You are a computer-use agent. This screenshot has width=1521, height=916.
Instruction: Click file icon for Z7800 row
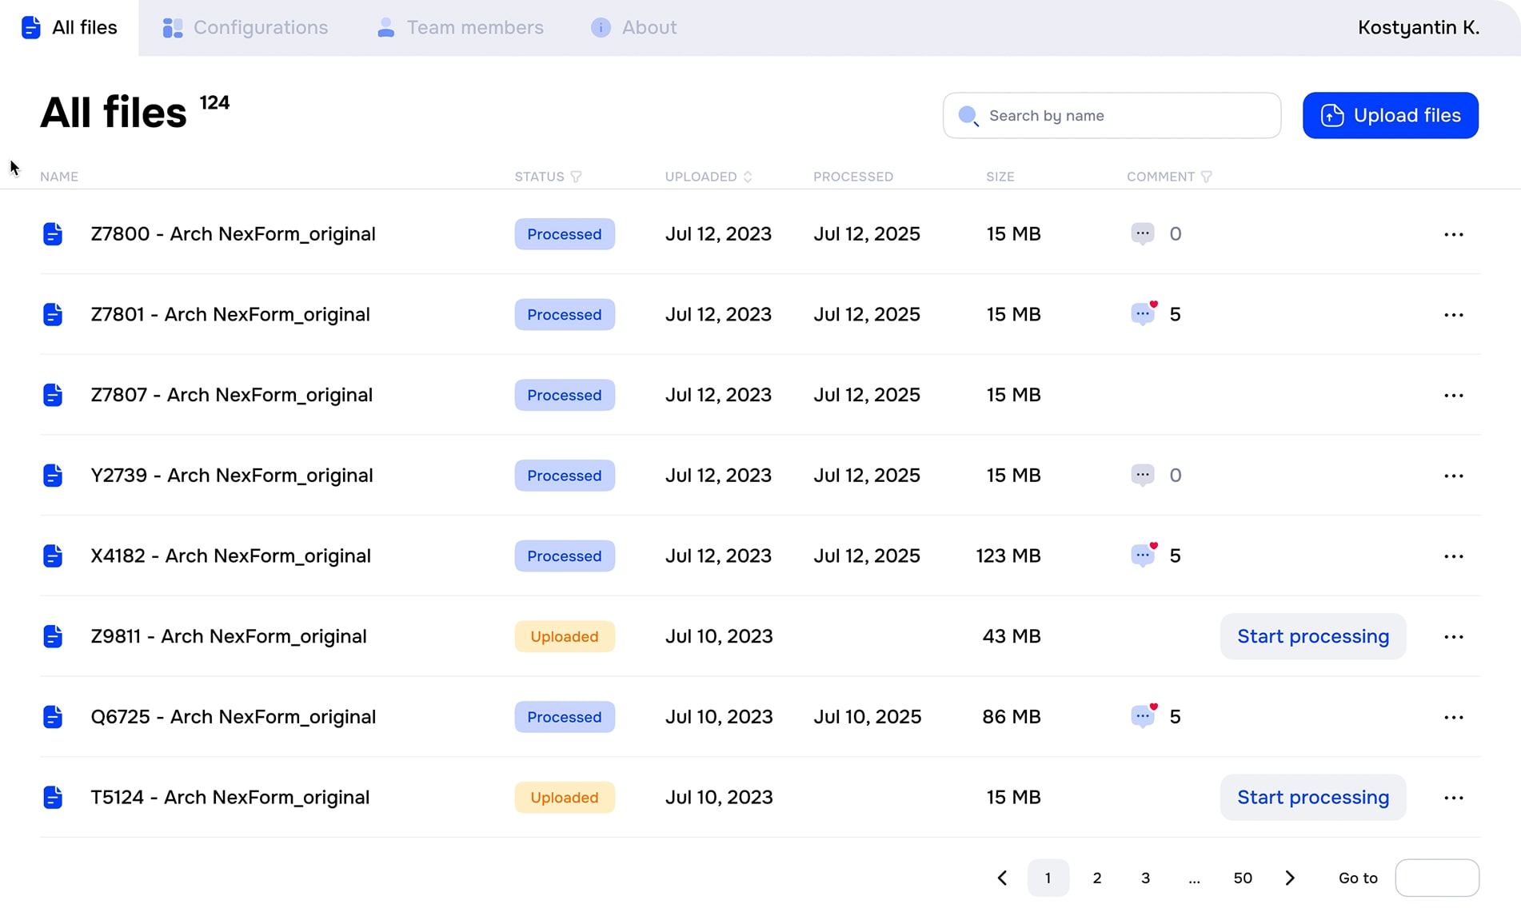[53, 234]
